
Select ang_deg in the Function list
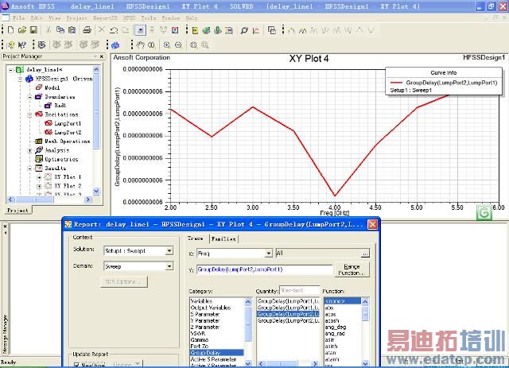click(336, 327)
